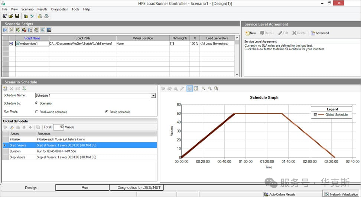Save the scenario with the floppy disk icon
The width and height of the screenshot is (361, 197).
pyautogui.click(x=17, y=16)
